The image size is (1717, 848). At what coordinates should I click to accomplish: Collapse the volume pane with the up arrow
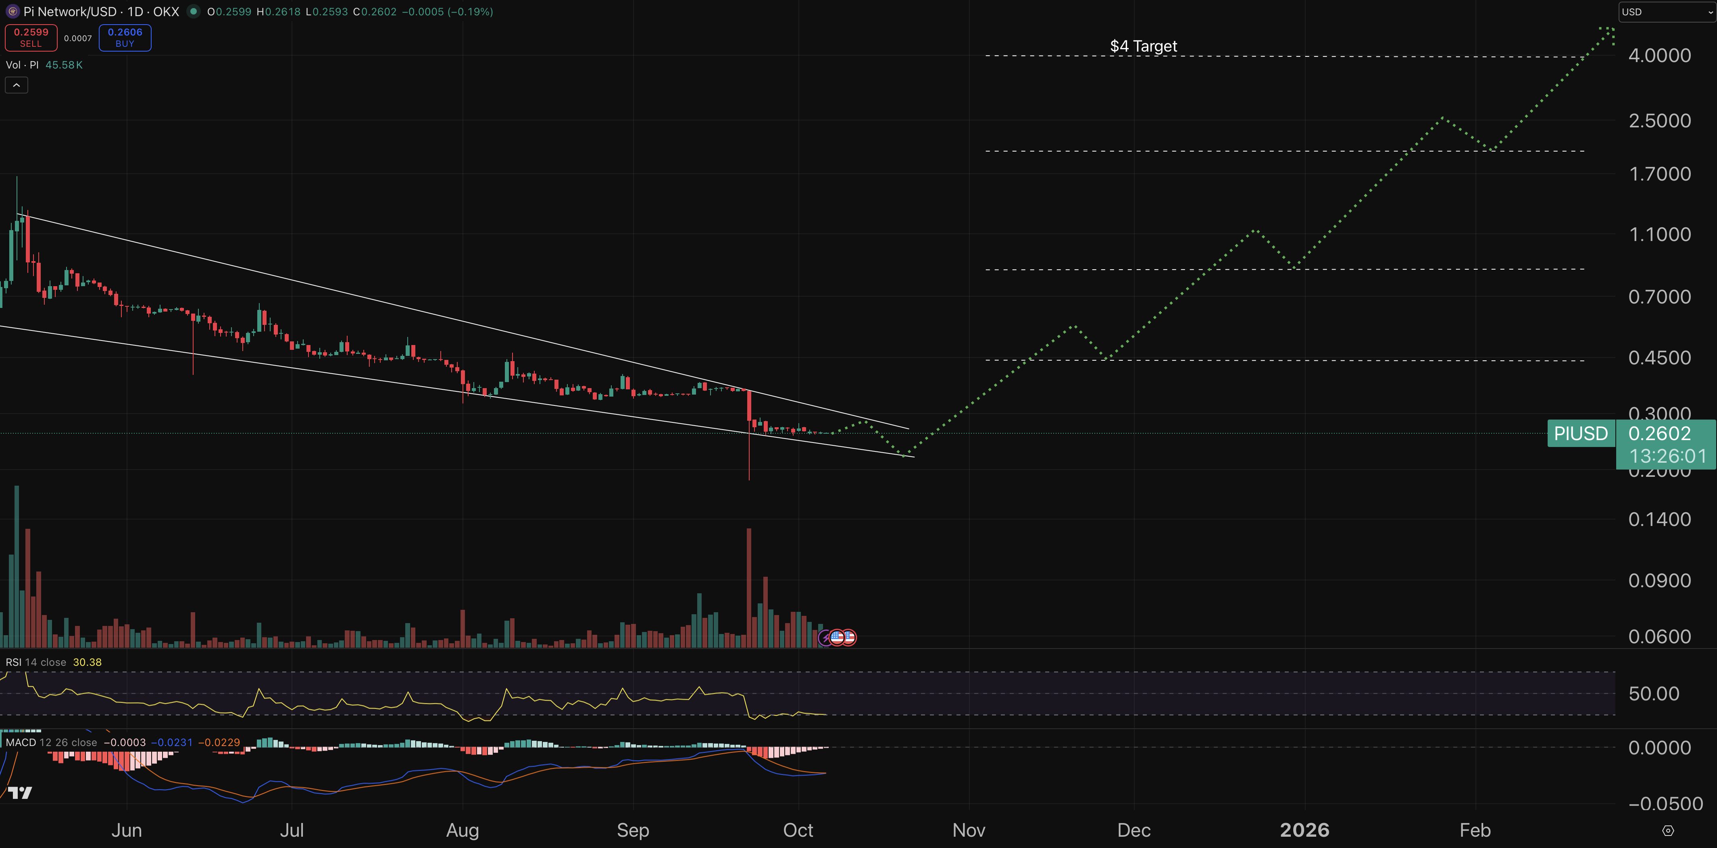coord(16,85)
